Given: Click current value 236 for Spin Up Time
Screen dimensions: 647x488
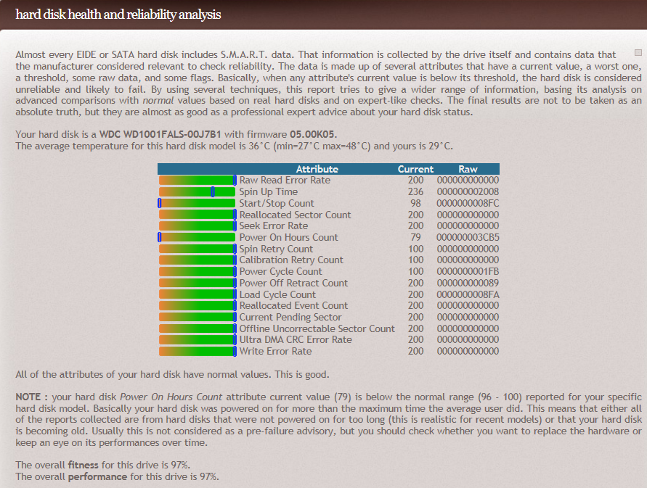Looking at the screenshot, I should click(x=415, y=191).
